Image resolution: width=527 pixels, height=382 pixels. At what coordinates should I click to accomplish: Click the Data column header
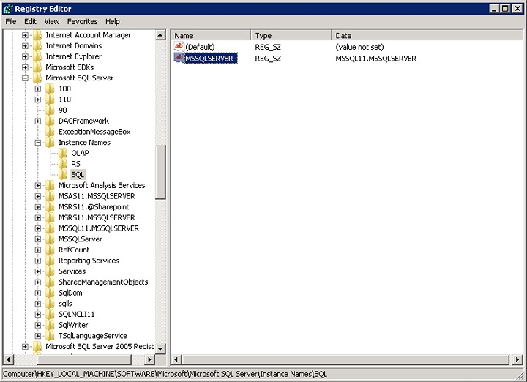pos(425,35)
